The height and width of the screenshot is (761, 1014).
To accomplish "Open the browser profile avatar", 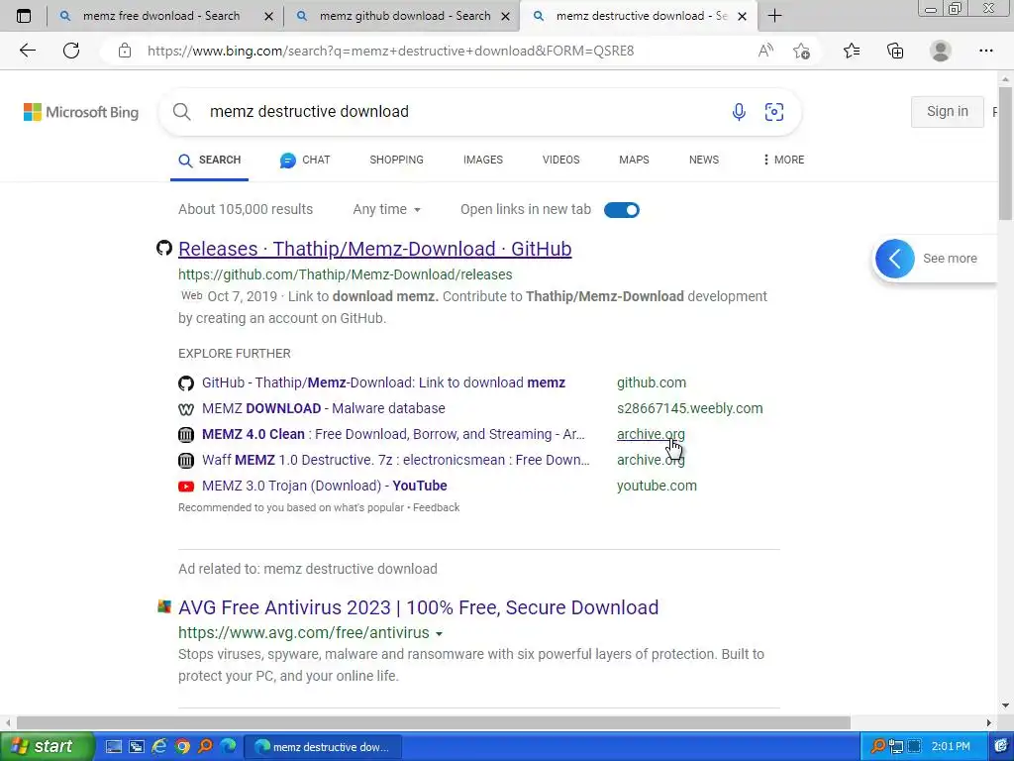I will (x=941, y=51).
